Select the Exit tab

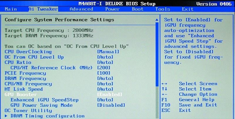pos(187,9)
